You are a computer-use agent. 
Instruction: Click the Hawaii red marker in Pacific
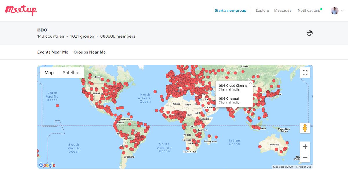pyautogui.click(x=57, y=106)
